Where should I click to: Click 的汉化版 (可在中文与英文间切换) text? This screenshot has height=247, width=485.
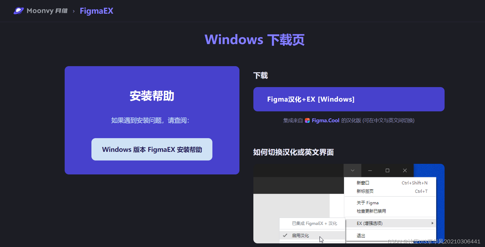coord(378,120)
